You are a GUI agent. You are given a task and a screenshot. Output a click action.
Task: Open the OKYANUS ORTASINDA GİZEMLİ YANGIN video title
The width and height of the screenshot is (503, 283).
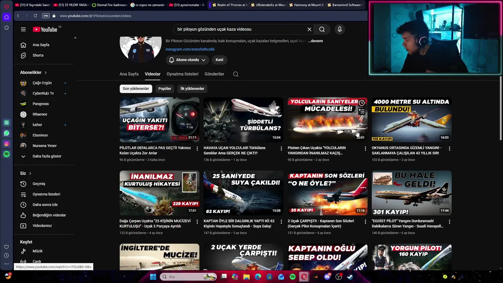(407, 151)
